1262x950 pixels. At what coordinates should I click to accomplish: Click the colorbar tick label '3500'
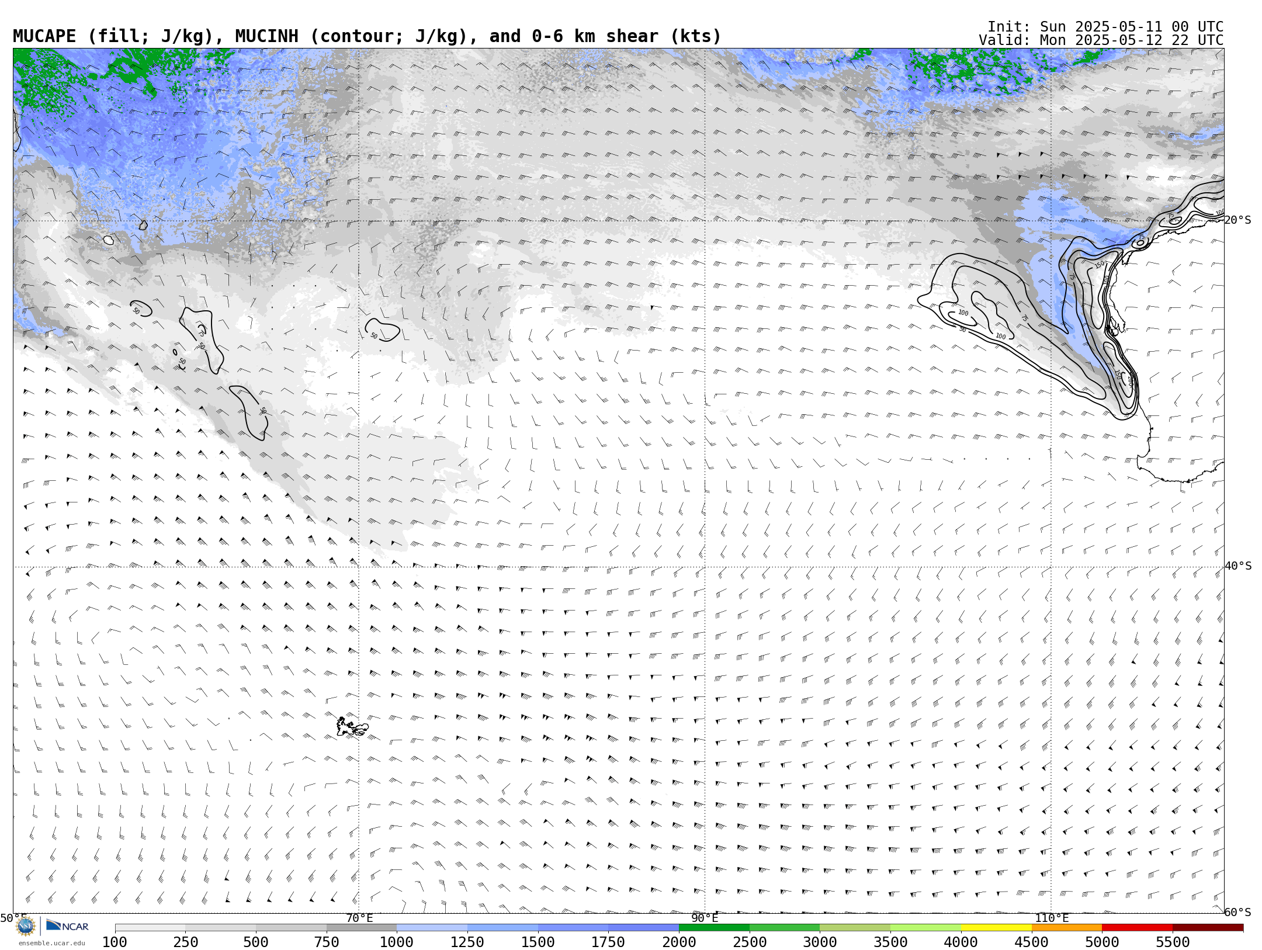click(x=890, y=942)
